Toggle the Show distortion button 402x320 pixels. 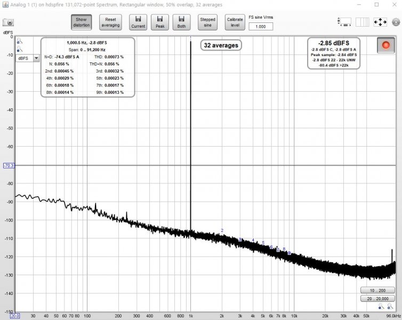(81, 22)
